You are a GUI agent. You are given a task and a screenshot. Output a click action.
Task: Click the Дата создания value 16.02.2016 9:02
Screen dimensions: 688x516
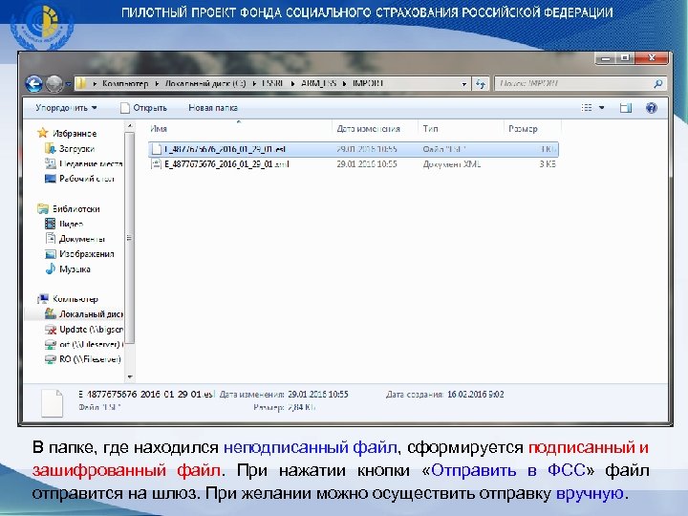[475, 395]
